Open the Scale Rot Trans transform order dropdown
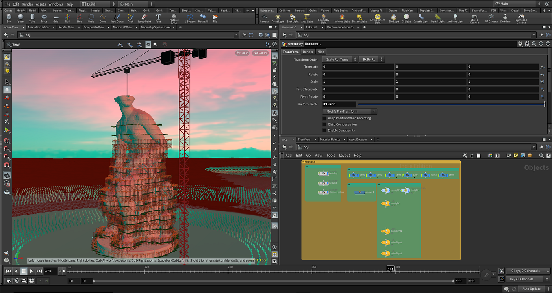This screenshot has width=552, height=293. (340, 59)
